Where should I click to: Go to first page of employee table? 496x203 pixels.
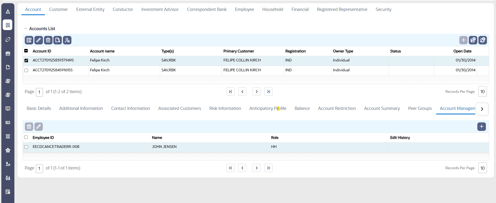[231, 168]
